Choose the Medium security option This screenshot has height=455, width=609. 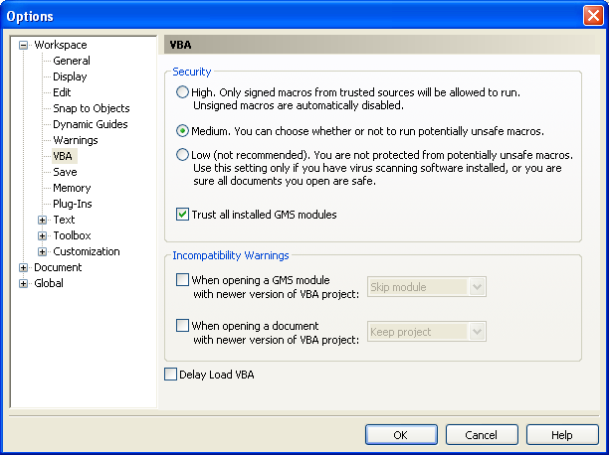(x=182, y=131)
